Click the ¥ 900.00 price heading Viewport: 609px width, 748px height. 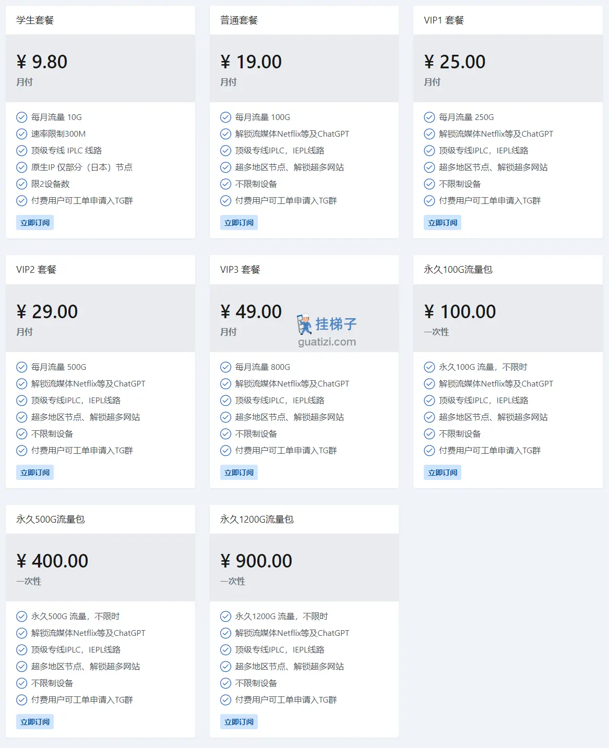coord(256,561)
